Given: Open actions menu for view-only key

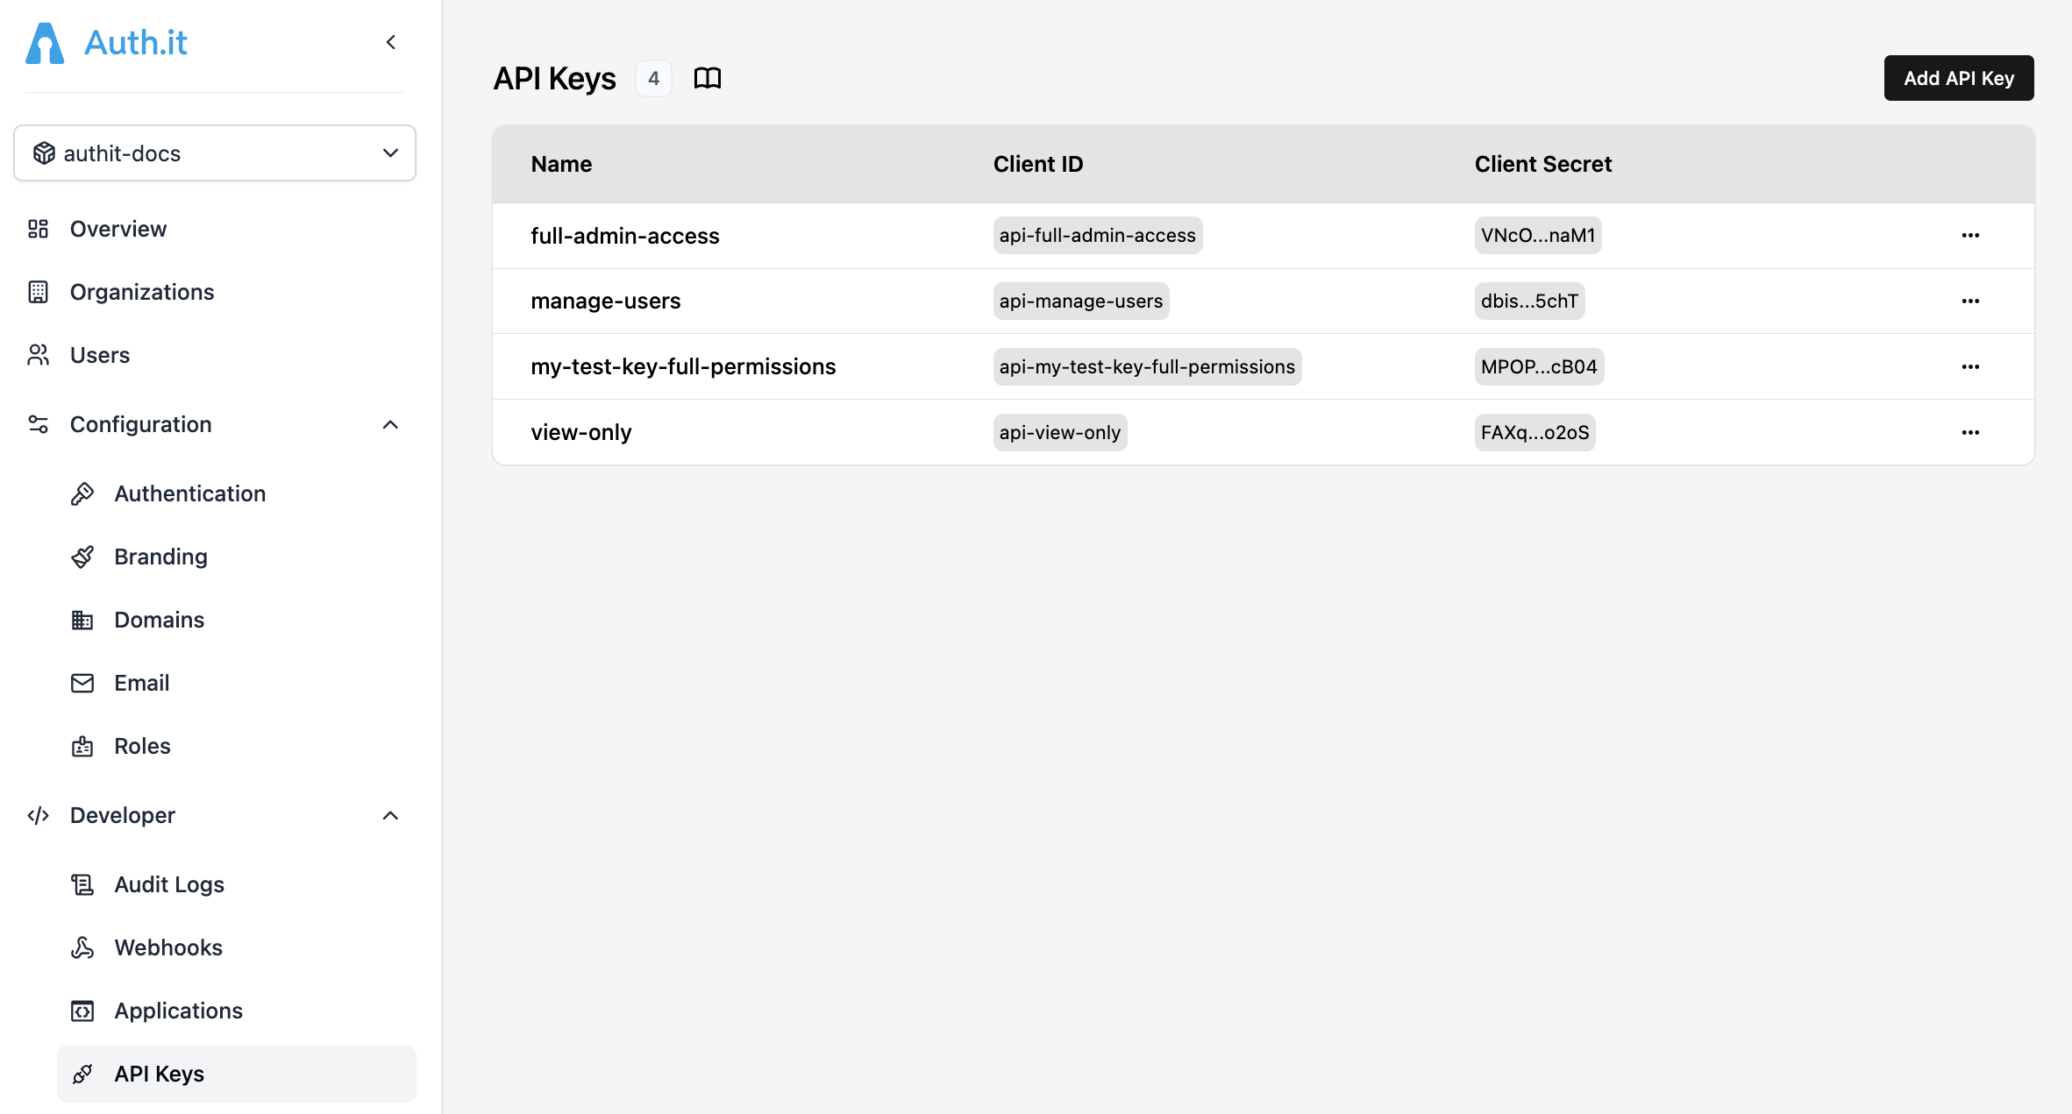Looking at the screenshot, I should coord(1970,431).
